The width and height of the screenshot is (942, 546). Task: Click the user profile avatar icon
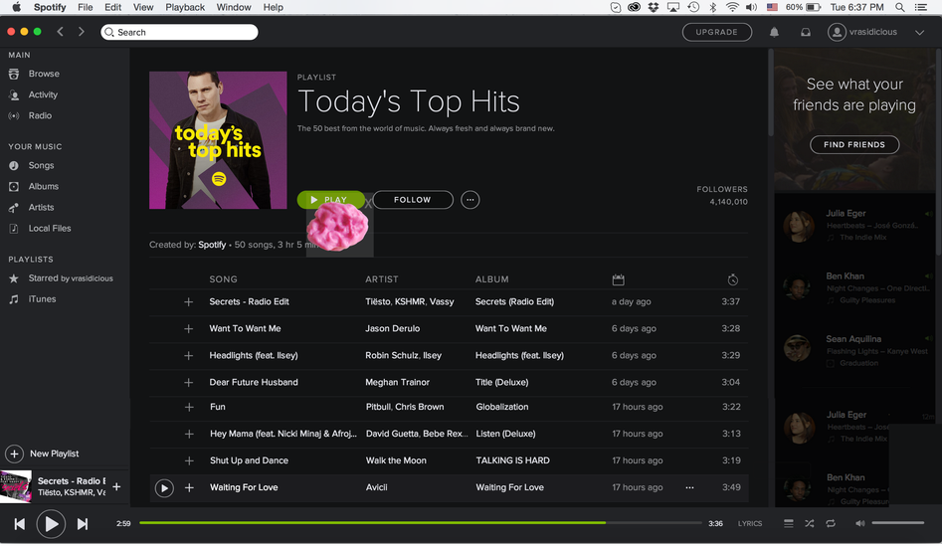837,32
